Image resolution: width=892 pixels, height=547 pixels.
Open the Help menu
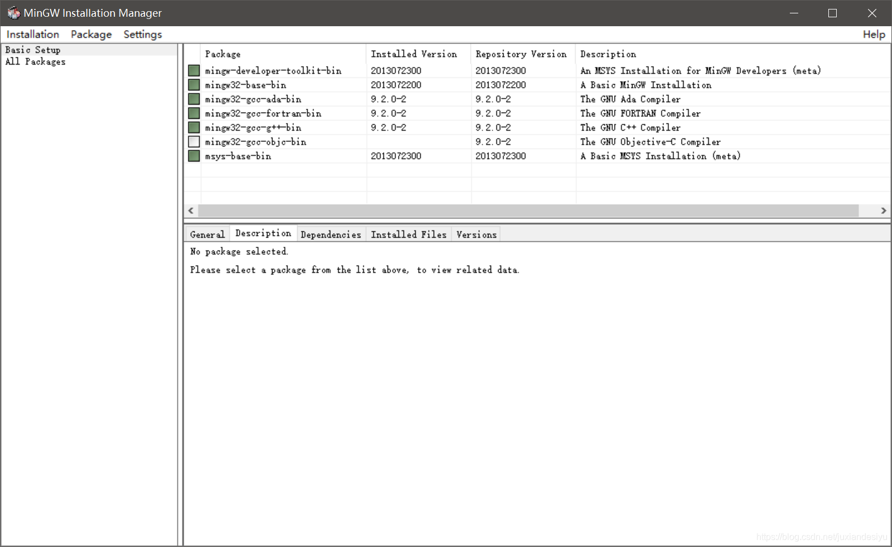(874, 34)
